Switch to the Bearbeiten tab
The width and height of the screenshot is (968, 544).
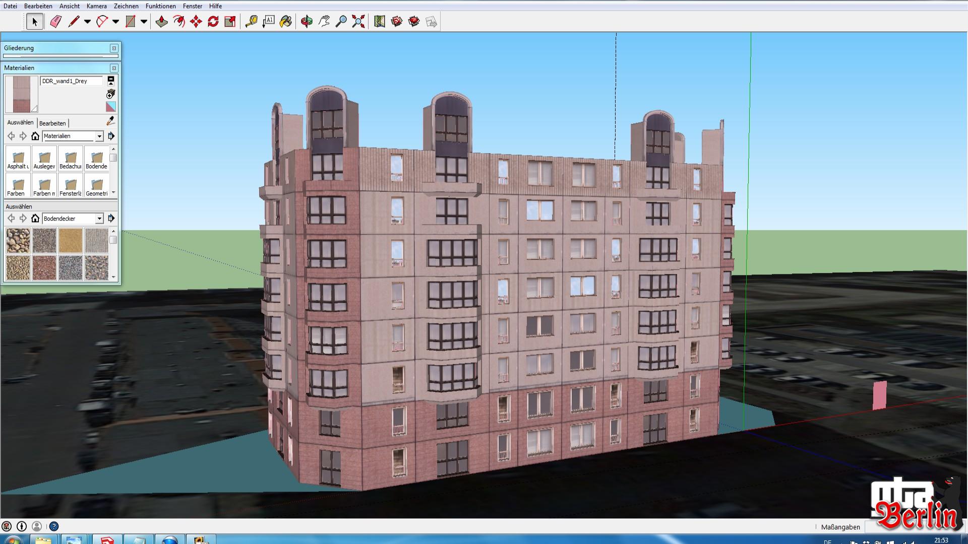point(52,123)
